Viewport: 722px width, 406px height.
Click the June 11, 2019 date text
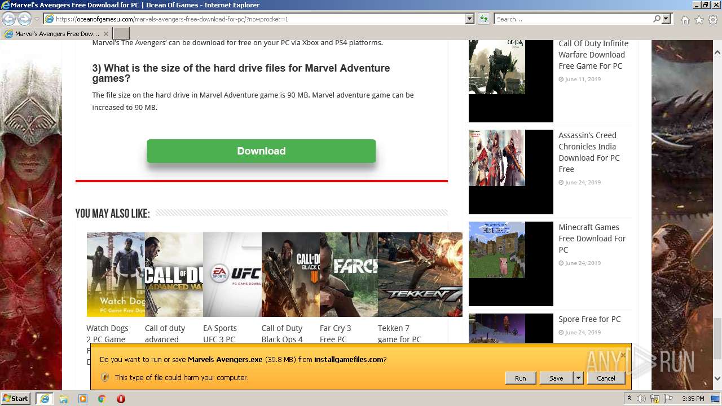(x=583, y=80)
